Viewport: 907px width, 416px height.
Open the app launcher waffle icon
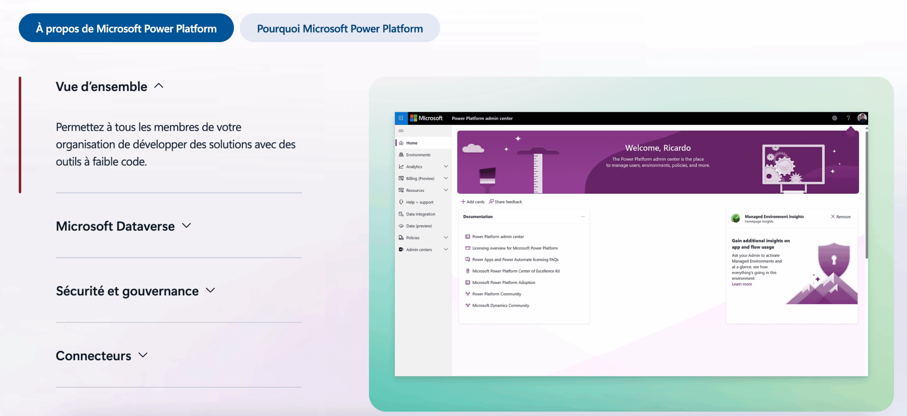(401, 118)
